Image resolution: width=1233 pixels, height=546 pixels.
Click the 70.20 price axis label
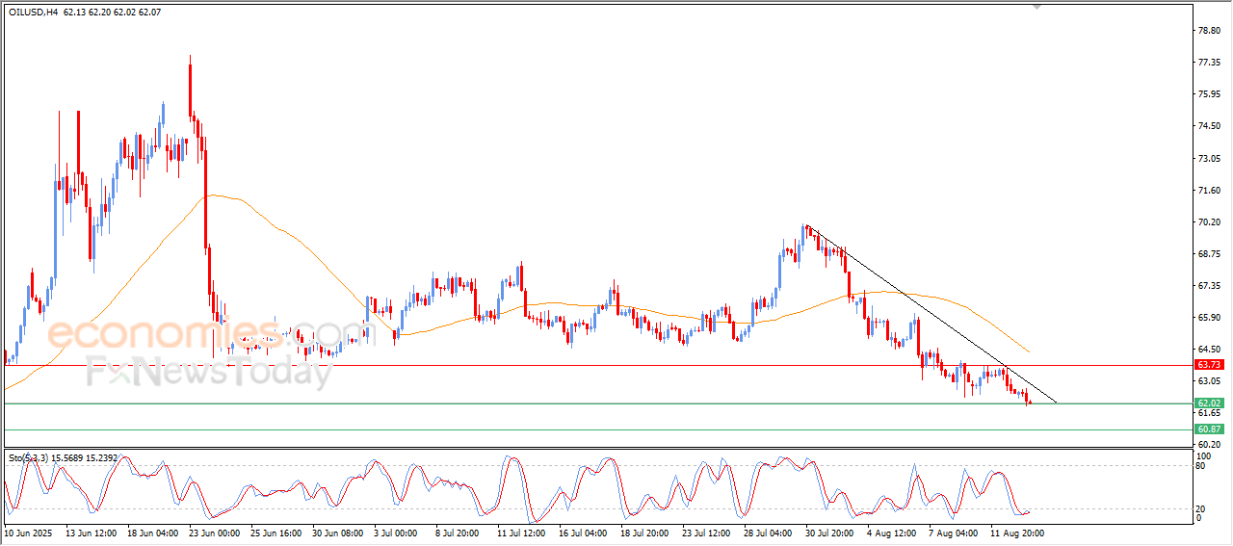[x=1209, y=221]
